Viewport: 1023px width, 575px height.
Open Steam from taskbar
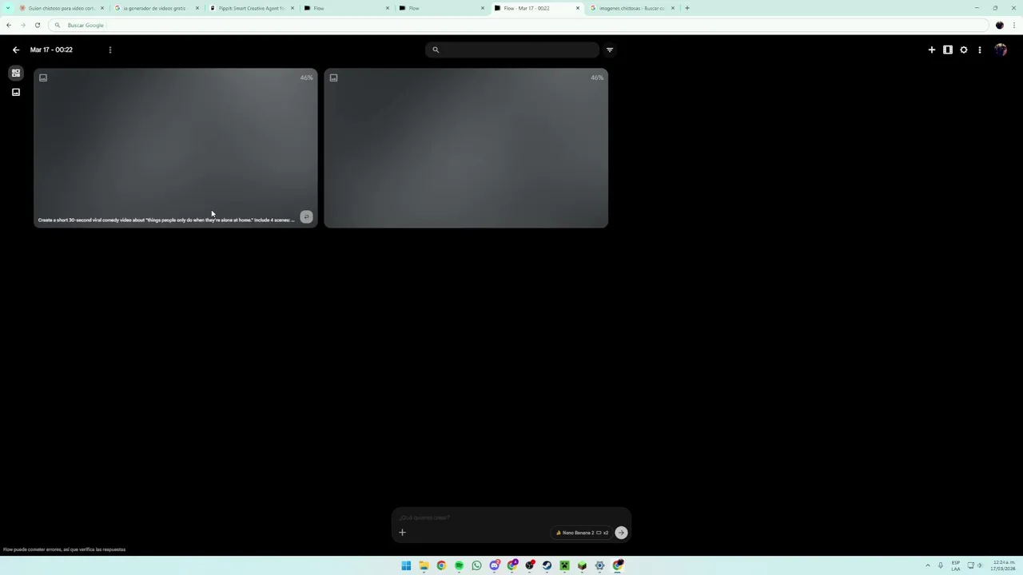point(547,565)
